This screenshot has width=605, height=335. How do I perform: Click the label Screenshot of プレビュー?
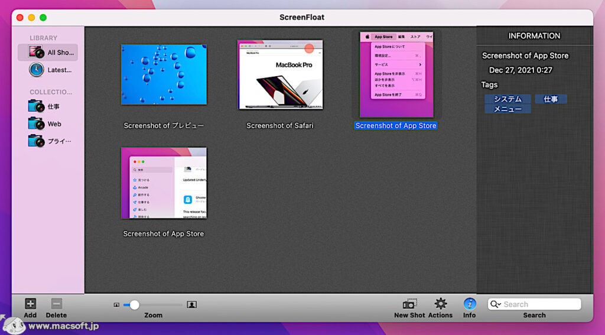(164, 125)
